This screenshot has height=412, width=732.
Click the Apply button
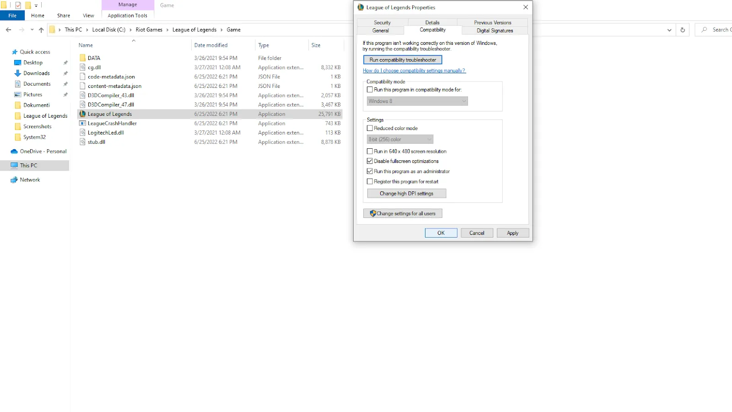(x=512, y=233)
